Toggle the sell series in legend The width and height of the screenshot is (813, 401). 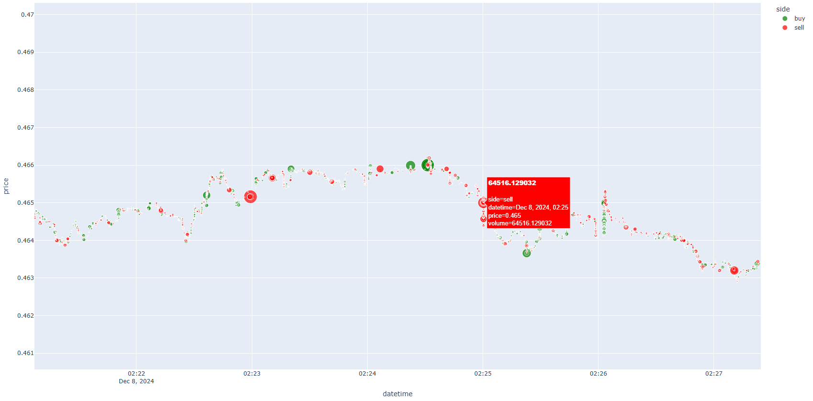(x=793, y=28)
